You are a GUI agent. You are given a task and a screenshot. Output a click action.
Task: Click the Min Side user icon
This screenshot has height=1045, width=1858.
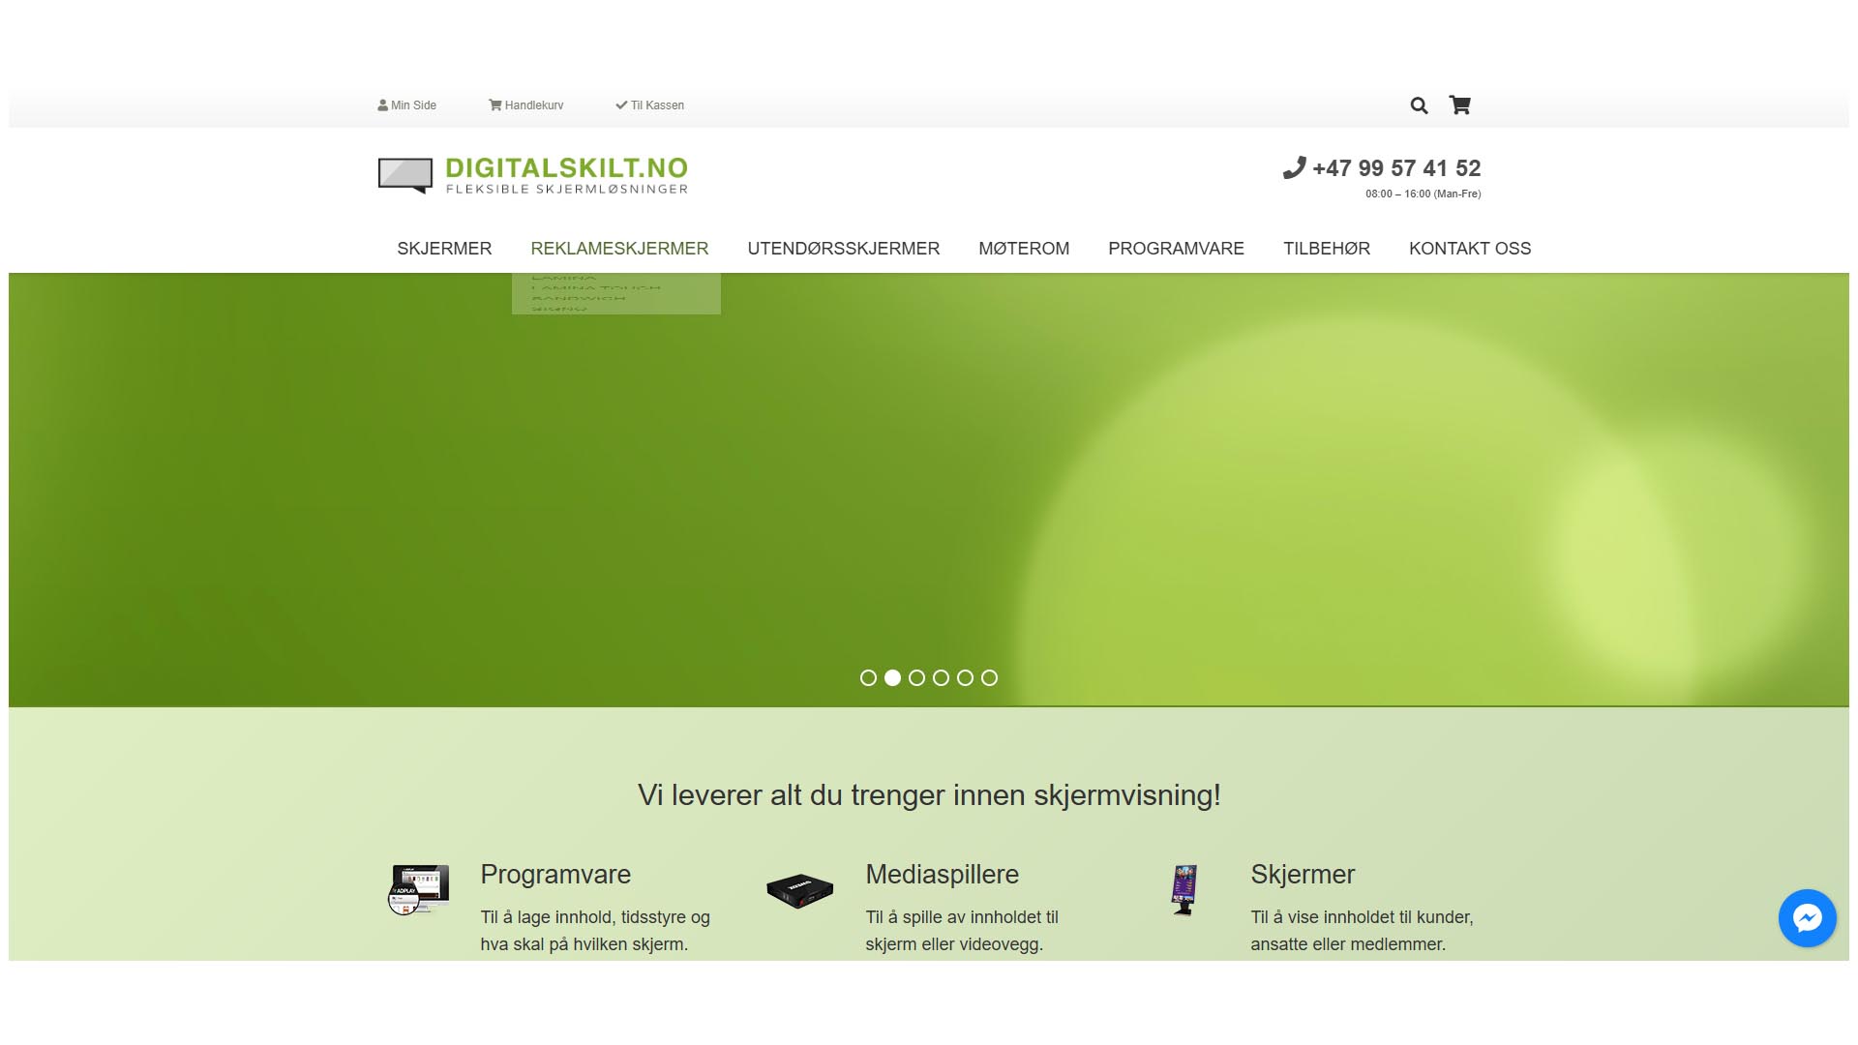pos(382,105)
